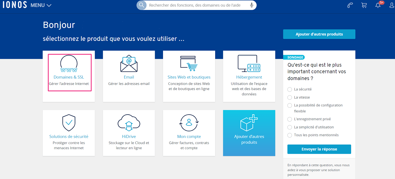Open the Hébergement link
Image resolution: width=395 pixels, height=179 pixels.
click(x=249, y=77)
